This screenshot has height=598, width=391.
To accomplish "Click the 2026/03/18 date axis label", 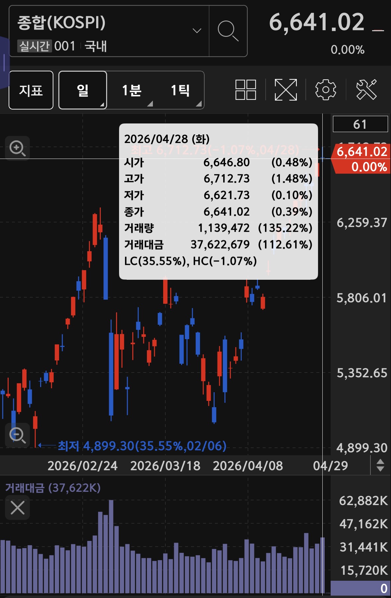I will pos(165,466).
